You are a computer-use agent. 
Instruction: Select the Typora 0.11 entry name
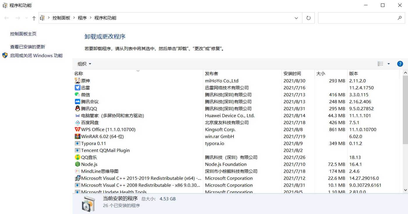94,144
